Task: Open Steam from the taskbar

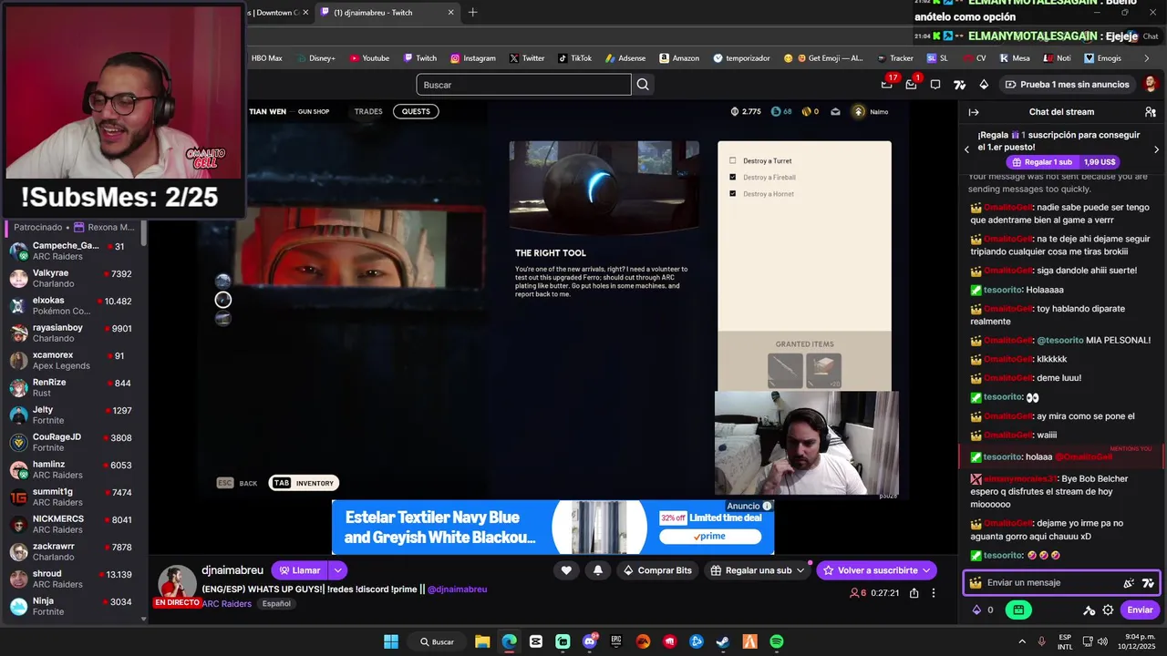Action: click(x=723, y=641)
